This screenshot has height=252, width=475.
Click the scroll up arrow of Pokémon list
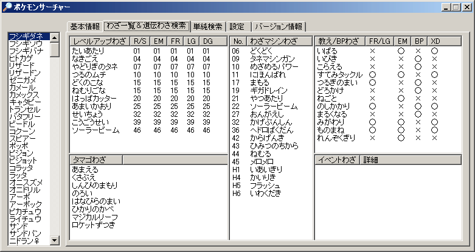(55, 37)
